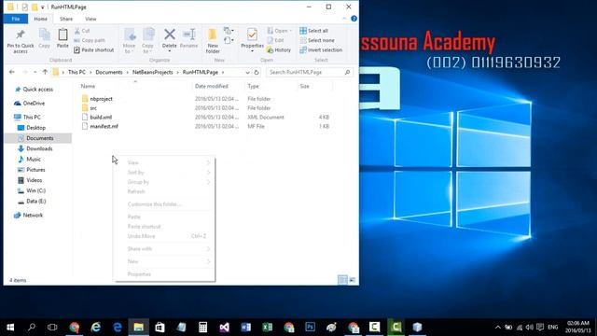Refresh the folder view
Image resolution: width=597 pixels, height=336 pixels.
257,72
